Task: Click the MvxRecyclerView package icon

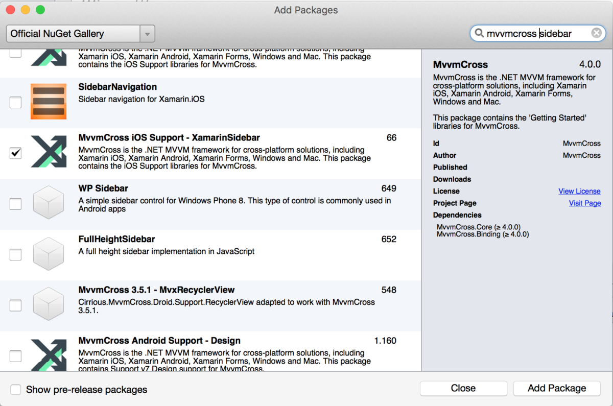Action: coord(49,305)
